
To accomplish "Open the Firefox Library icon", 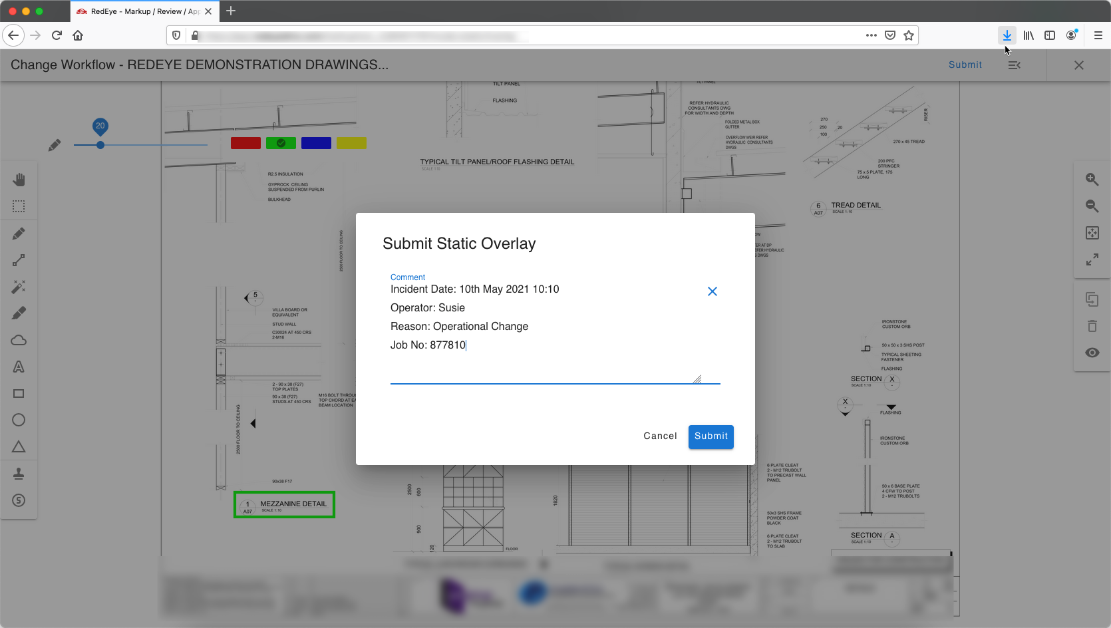I will 1029,35.
